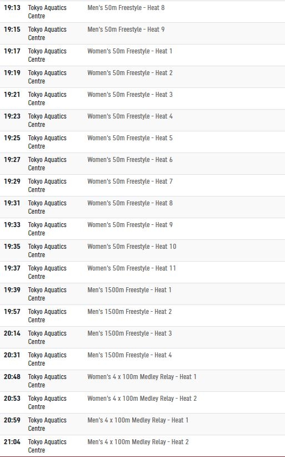
Task: Click Men's 4 x 100m Medley Relay Heat 1
Action: pyautogui.click(x=138, y=420)
